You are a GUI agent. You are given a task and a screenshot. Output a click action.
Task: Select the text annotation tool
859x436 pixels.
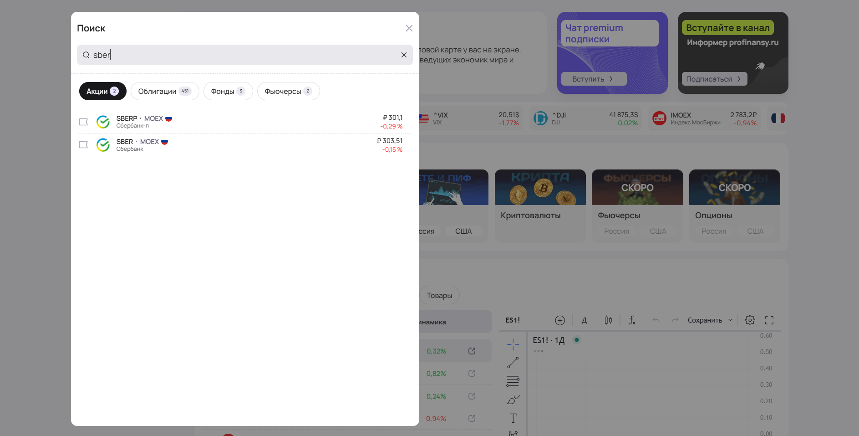click(x=513, y=418)
